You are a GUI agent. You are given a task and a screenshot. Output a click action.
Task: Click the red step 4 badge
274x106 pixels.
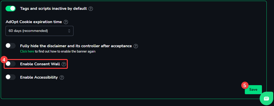tap(4, 60)
